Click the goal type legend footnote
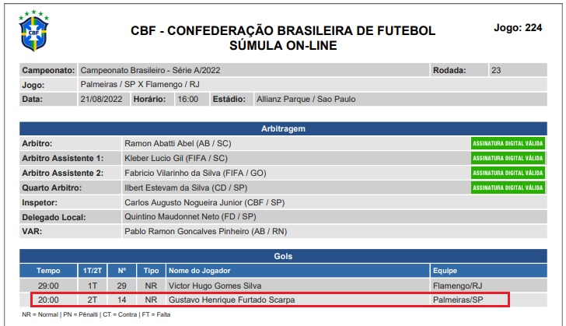 click(96, 314)
